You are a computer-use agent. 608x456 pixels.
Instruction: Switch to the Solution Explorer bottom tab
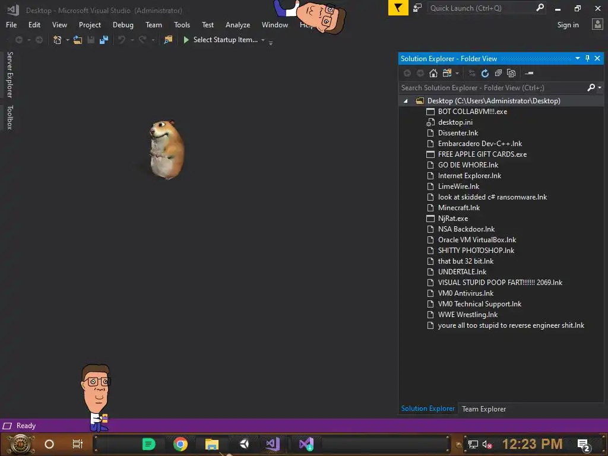[x=427, y=408]
